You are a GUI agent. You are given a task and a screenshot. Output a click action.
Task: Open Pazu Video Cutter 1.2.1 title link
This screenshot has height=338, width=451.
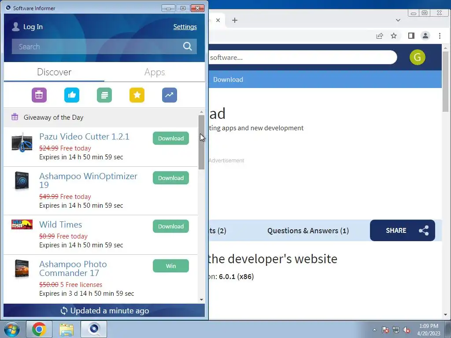click(x=84, y=136)
